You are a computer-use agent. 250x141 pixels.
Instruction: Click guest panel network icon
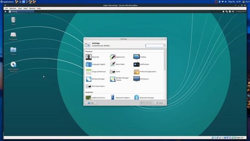pyautogui.click(x=227, y=11)
